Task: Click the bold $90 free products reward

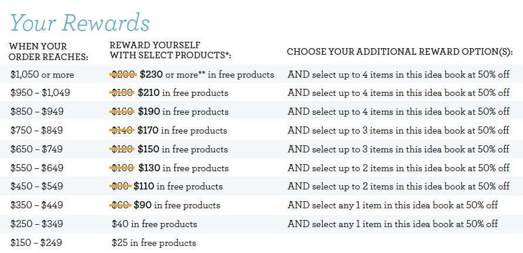Action: 142,205
